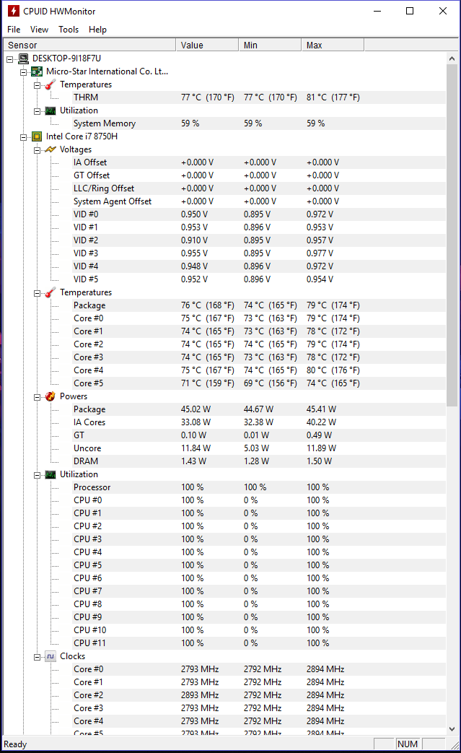Collapse the Intel Core i7 8750H node

click(x=24, y=137)
